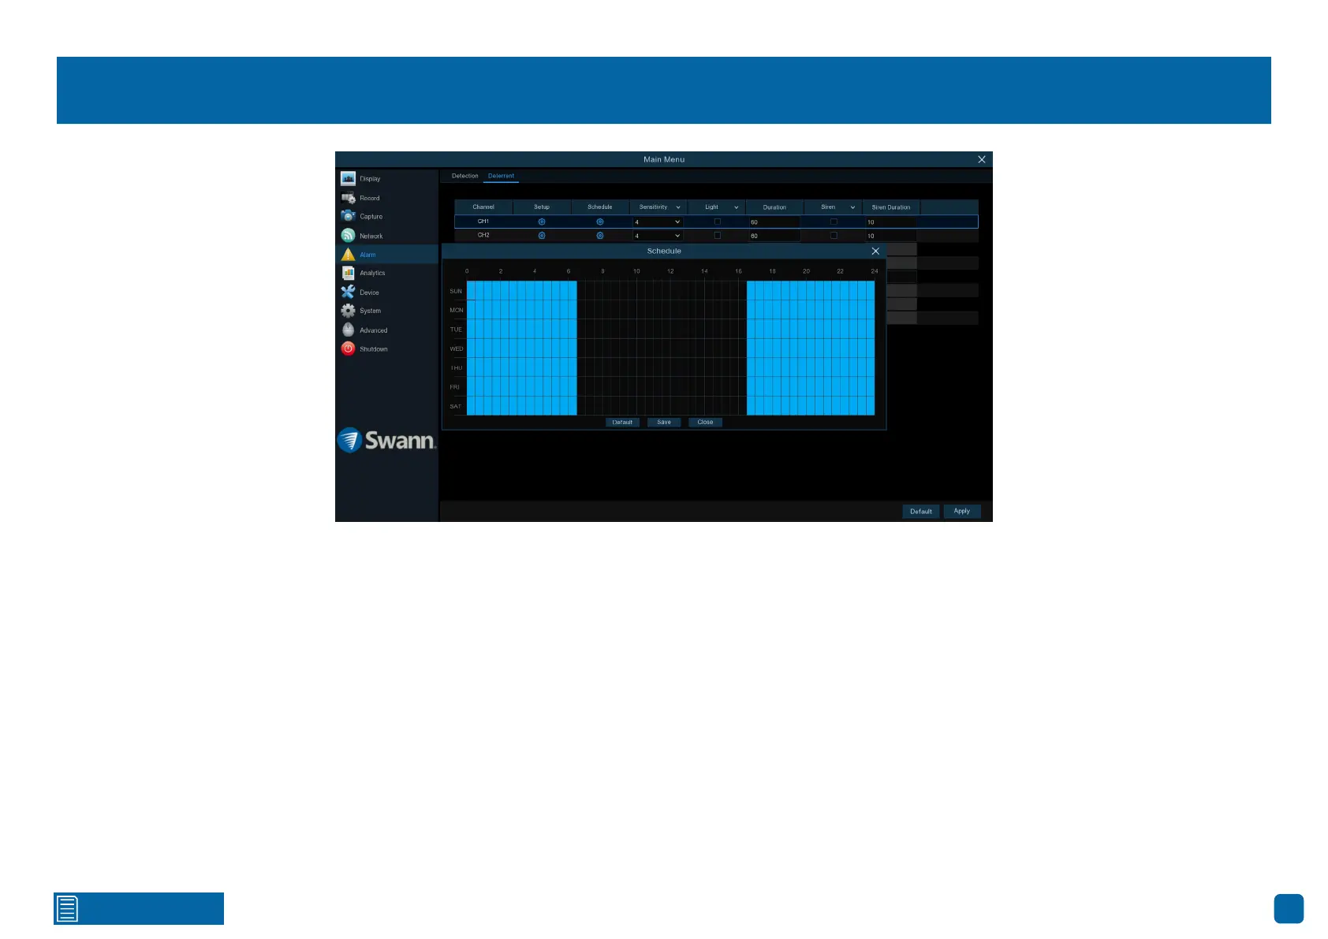
Task: Open the Network settings icon
Action: point(348,236)
